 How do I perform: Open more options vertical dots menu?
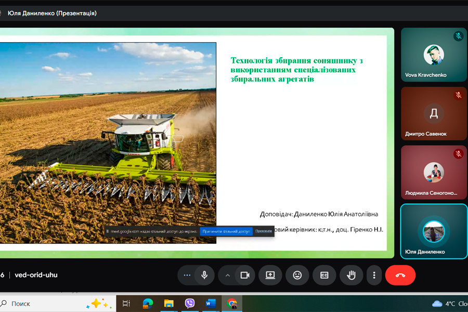374,275
